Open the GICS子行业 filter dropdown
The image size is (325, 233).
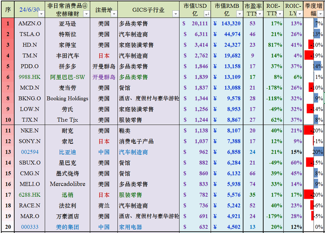175,14
